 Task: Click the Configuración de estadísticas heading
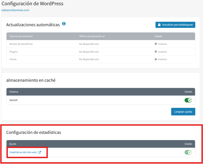coord(34,132)
